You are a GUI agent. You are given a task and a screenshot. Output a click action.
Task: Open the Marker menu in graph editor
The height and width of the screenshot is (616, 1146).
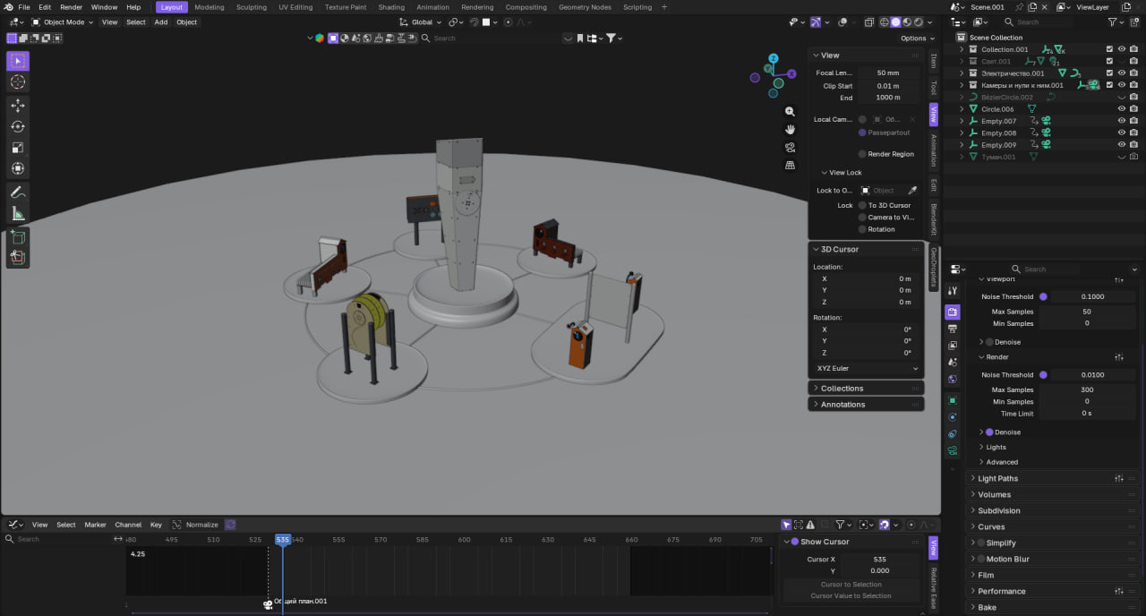tap(95, 525)
